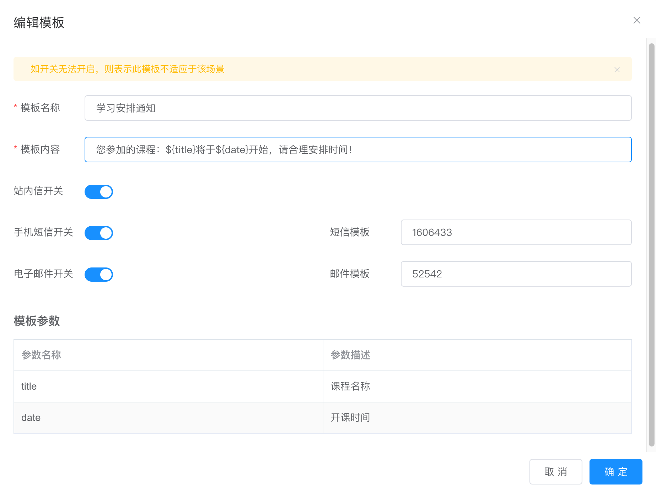Viewport: 656px width, 498px height.
Task: Click the 参数描述 column header
Action: (477, 355)
